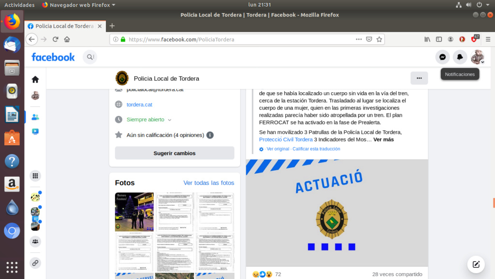View site information icon in the URL bar
The image size is (495, 279).
[116, 40]
